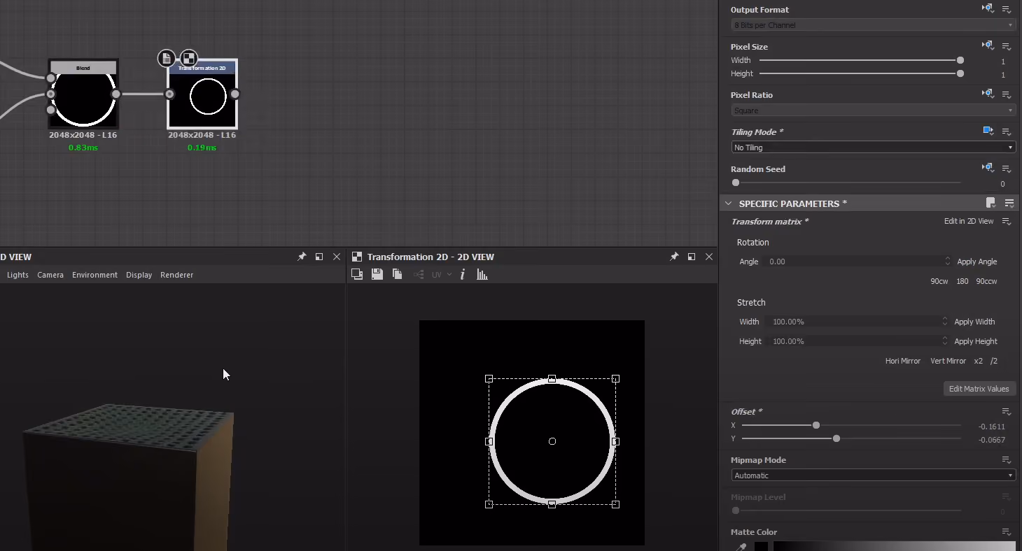Click the Offset X slider handle
The width and height of the screenshot is (1022, 551).
tap(816, 425)
